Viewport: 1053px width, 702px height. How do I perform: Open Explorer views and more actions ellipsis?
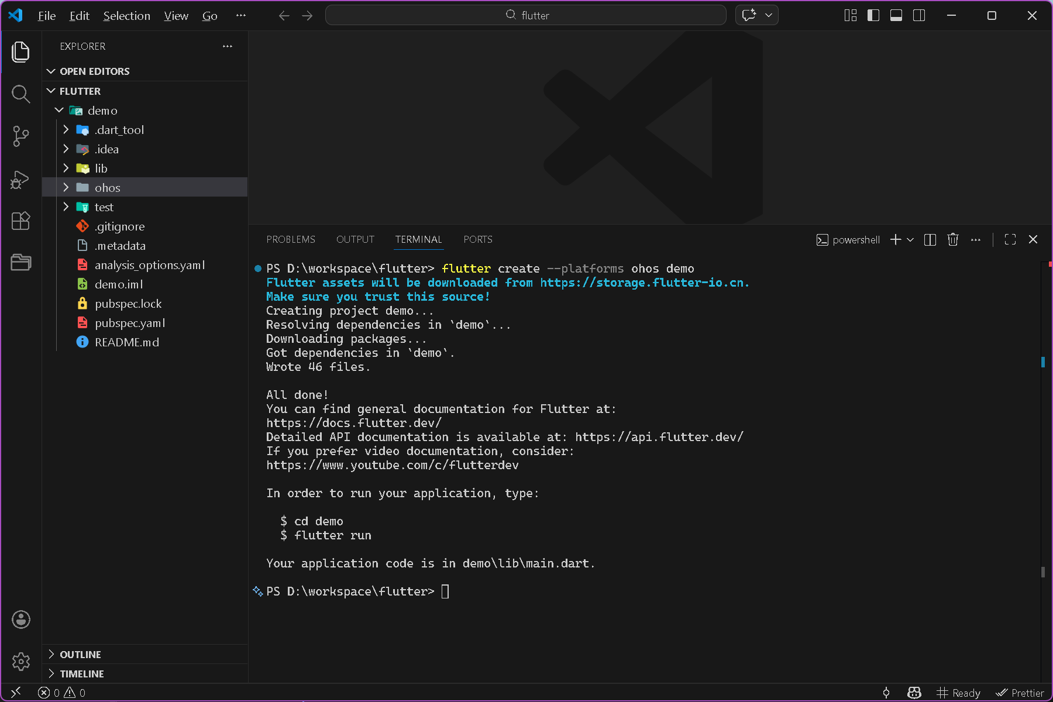(x=228, y=46)
